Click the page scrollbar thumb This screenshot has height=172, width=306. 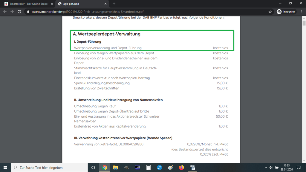(x=304, y=22)
